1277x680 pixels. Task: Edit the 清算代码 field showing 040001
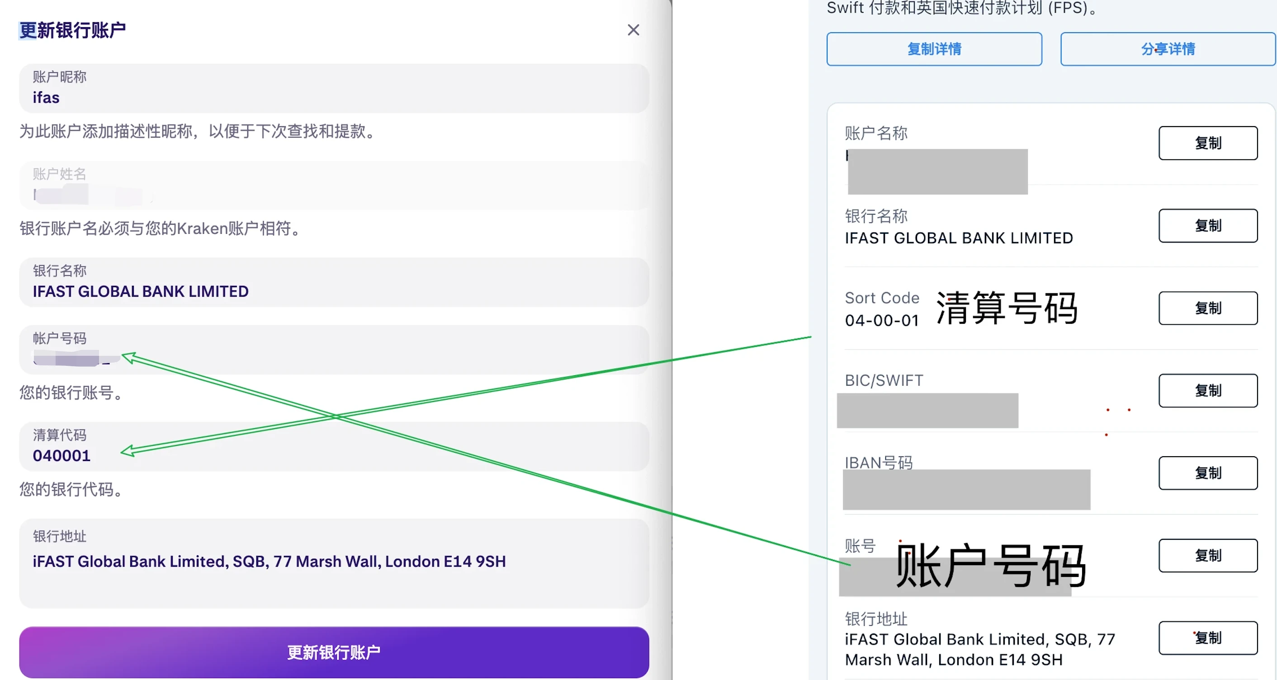(x=334, y=446)
